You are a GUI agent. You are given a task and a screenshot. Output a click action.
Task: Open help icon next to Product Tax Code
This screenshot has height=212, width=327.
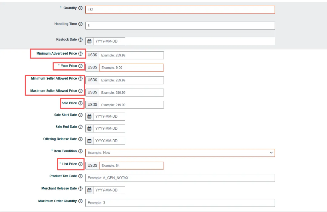[81, 176]
